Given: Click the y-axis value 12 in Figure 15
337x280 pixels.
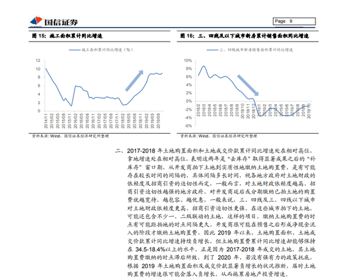Looking at the screenshot, I should [38, 61].
